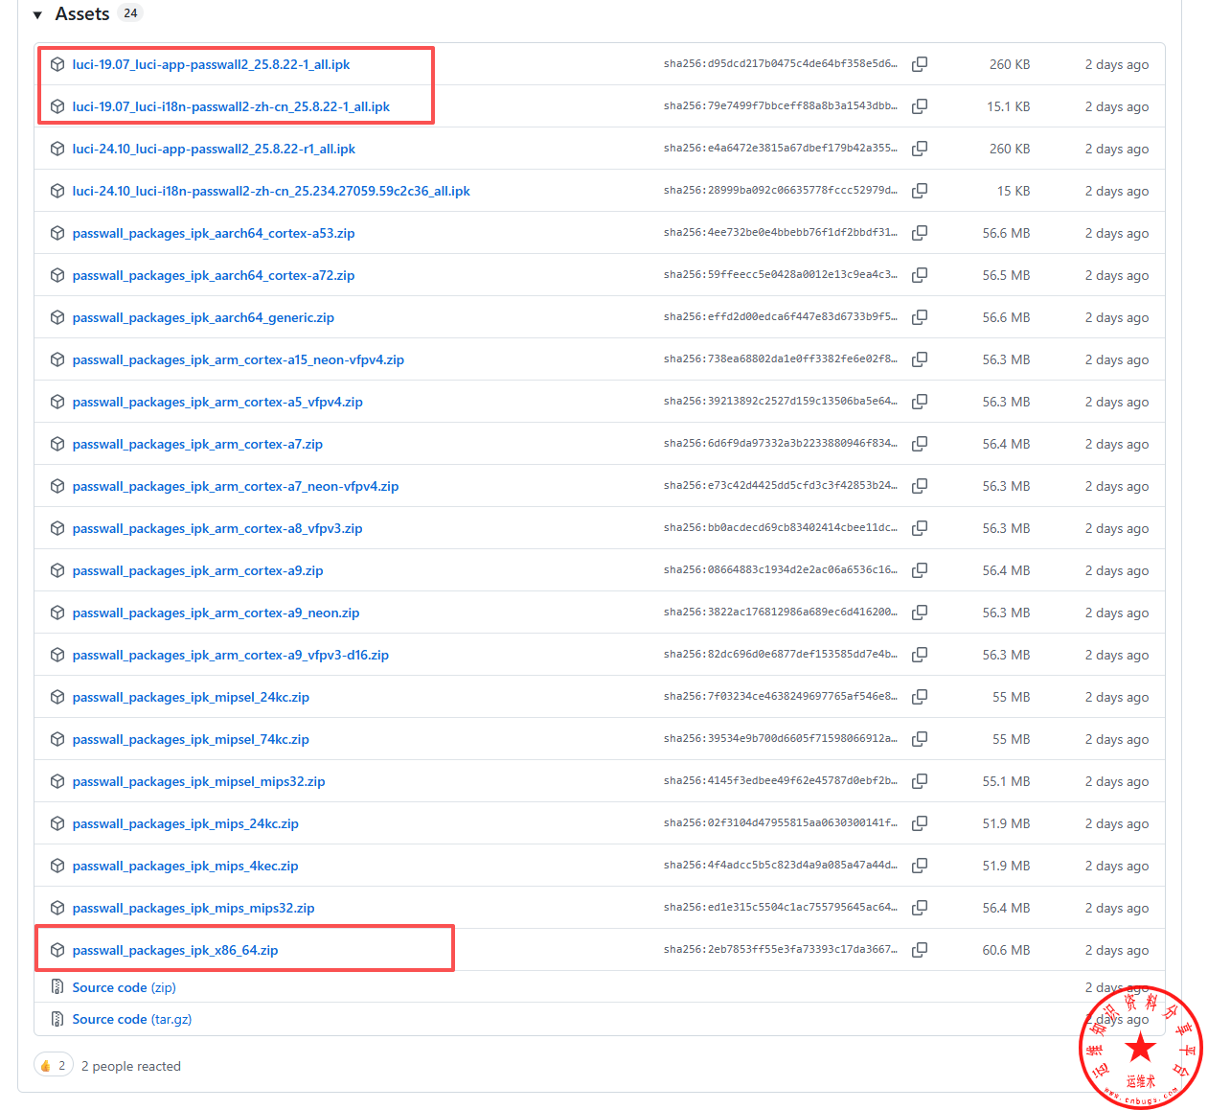Copy checksum for arm_cortex-a9_neon zip
Screen dimensions: 1208x1110
tap(920, 613)
